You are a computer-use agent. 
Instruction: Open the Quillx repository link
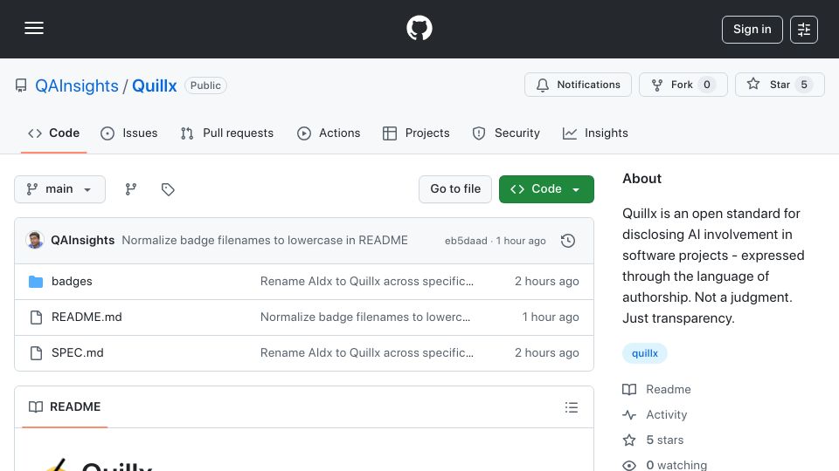click(154, 85)
